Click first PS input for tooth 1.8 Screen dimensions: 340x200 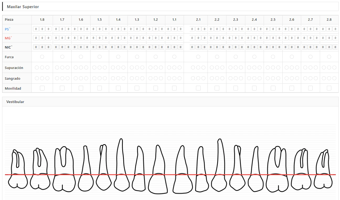pos(36,29)
